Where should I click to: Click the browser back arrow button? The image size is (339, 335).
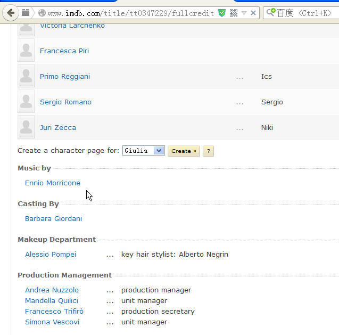(11, 13)
